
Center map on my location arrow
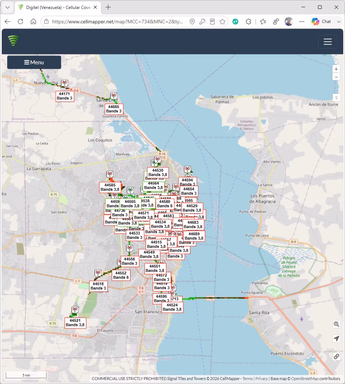click(336, 339)
